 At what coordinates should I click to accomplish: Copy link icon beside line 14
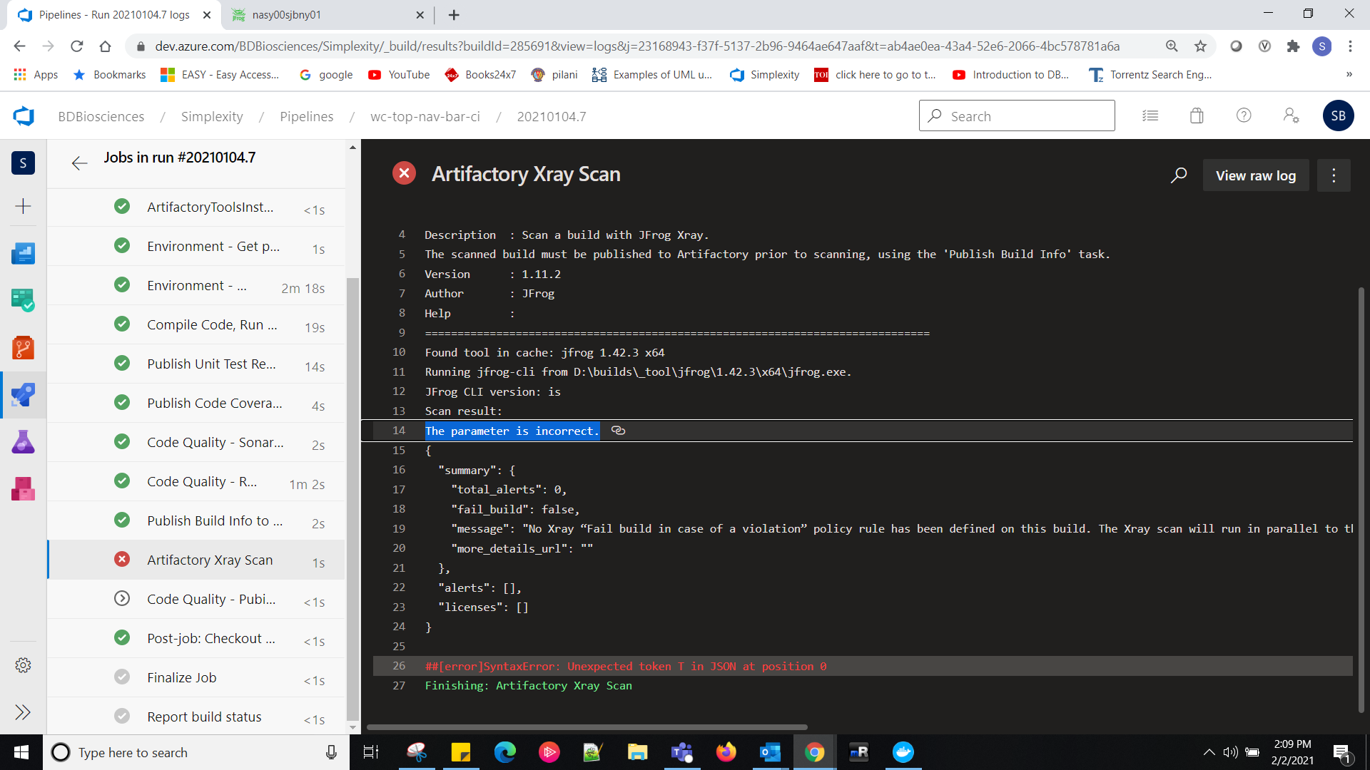618,431
